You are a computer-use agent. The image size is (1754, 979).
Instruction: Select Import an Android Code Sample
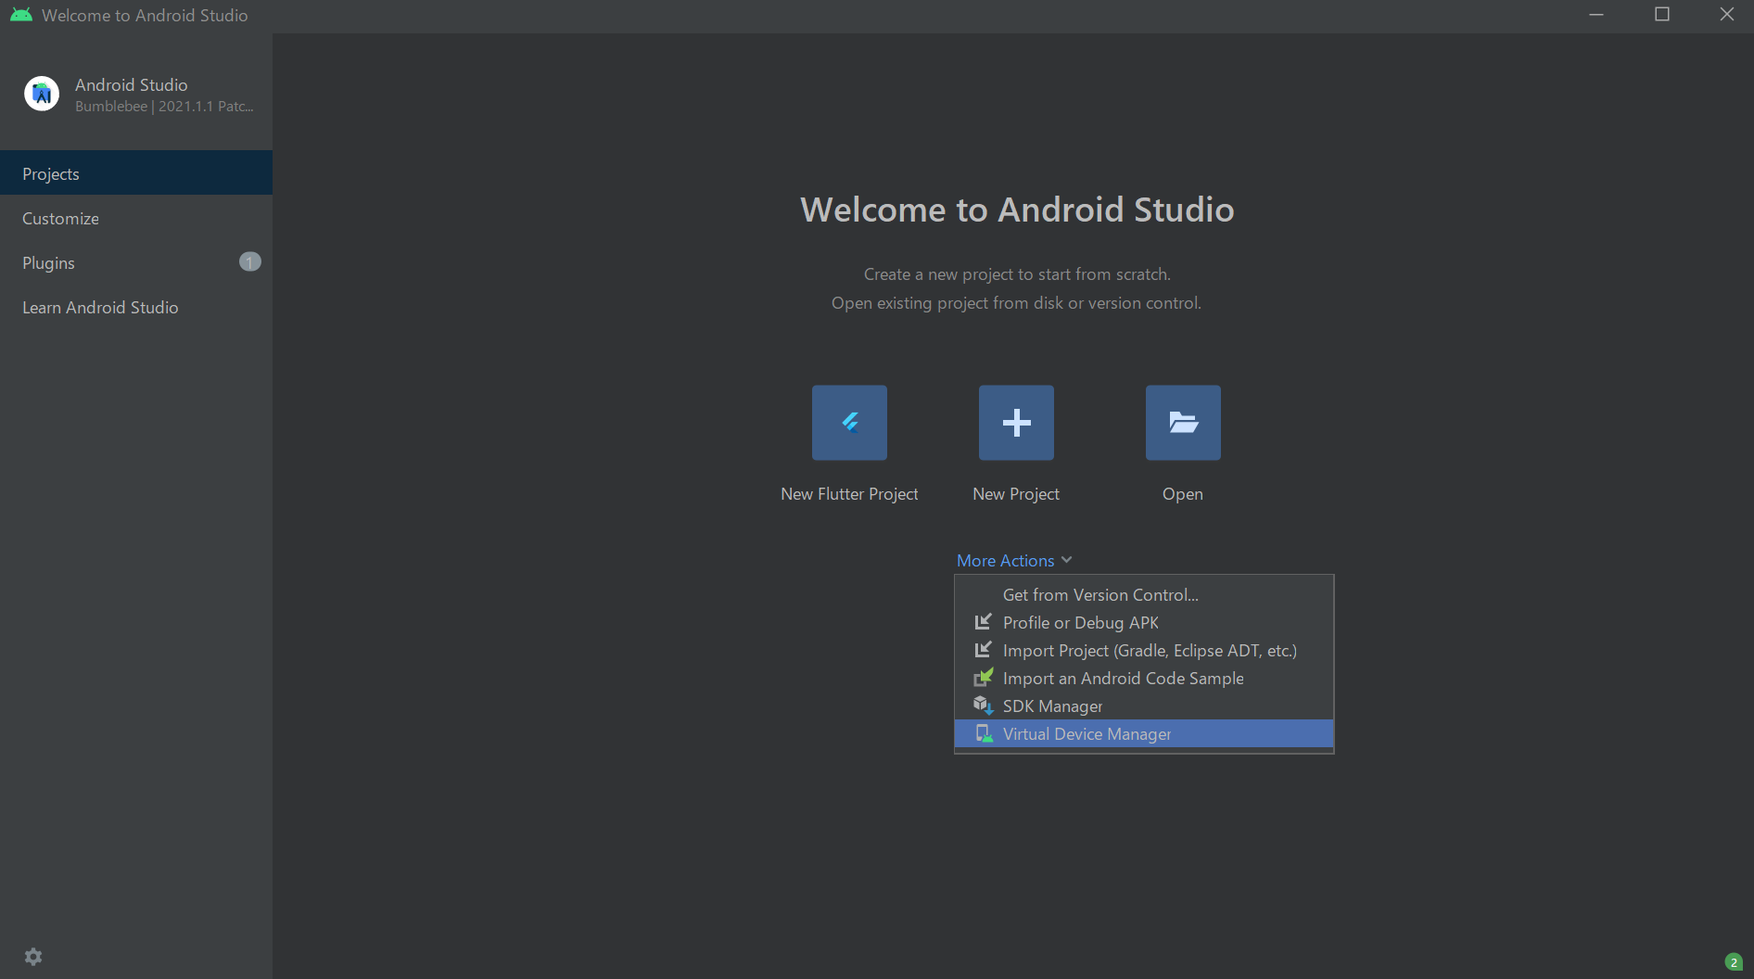(x=1144, y=678)
